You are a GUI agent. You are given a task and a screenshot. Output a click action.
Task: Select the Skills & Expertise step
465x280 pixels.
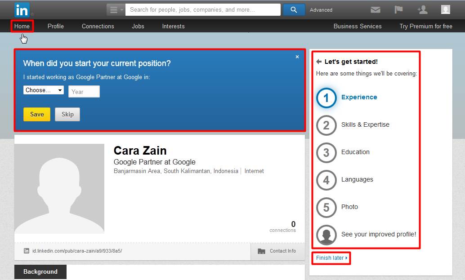coord(365,124)
